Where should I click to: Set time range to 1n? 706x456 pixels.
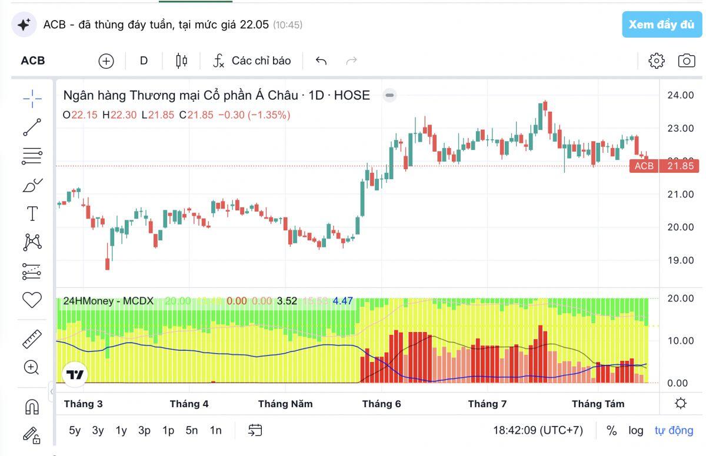click(x=215, y=430)
